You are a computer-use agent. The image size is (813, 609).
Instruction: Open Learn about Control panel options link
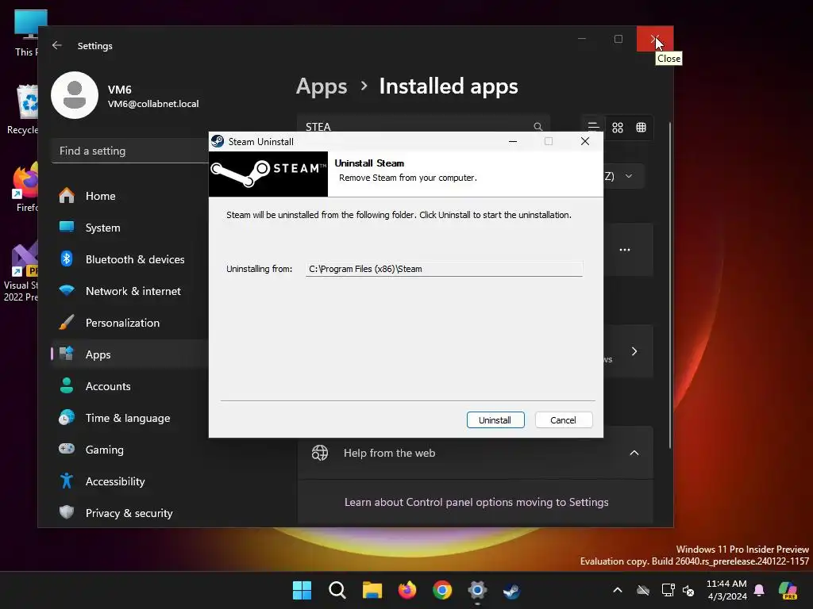476,502
